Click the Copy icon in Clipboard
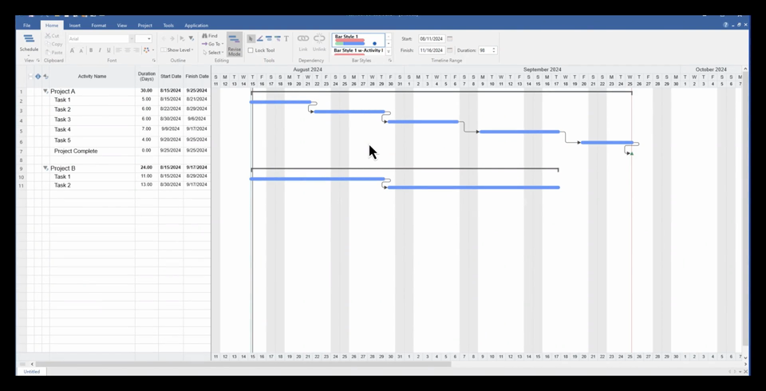Screen dimensions: 766x391 [48, 44]
